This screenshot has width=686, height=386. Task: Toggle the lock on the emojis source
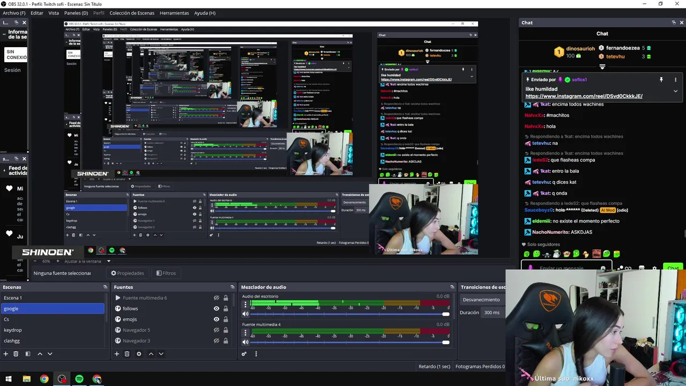[x=226, y=320]
